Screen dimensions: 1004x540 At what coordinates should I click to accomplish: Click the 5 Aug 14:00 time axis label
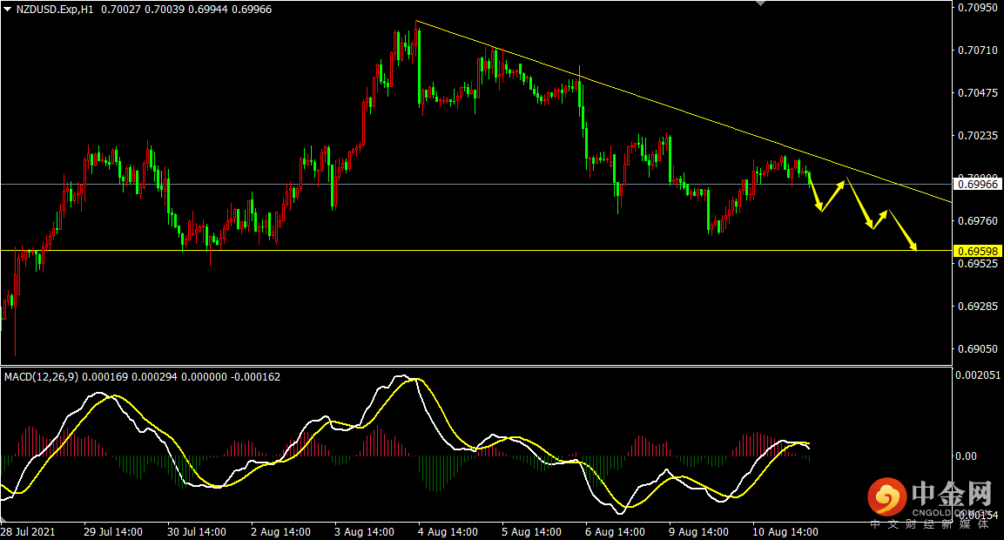(x=531, y=531)
